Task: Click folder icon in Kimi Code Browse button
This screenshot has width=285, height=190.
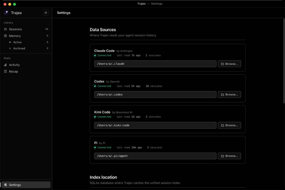Action: 222,125
